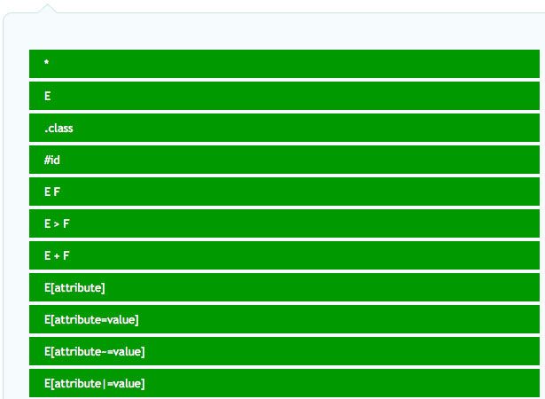Click the dot before class label
The width and height of the screenshot is (545, 399).
coord(45,130)
